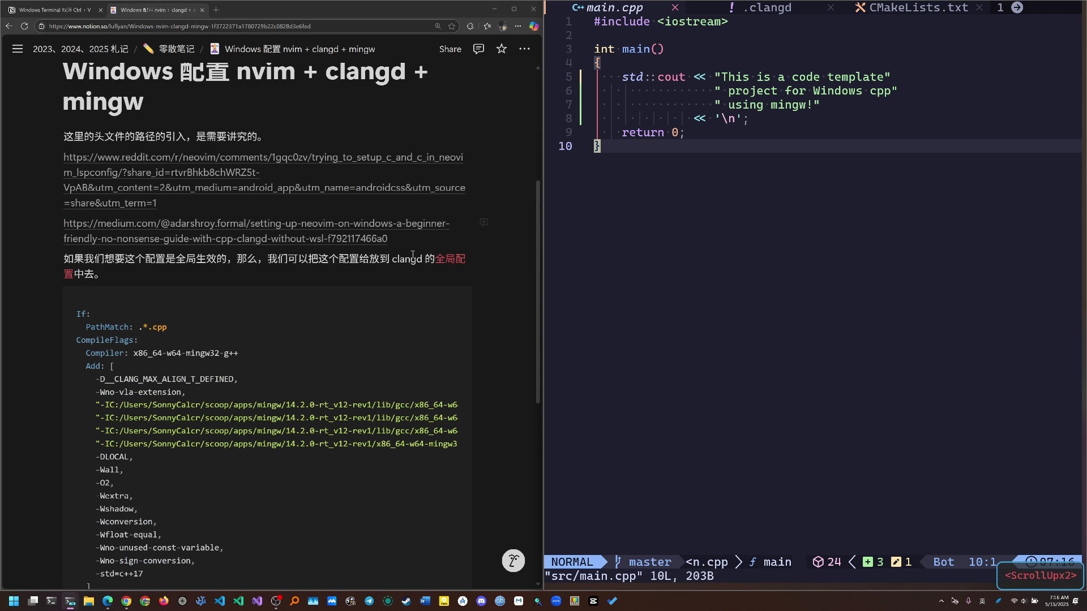The image size is (1087, 611).
Task: Open the browser favorites list icon
Action: (x=487, y=26)
